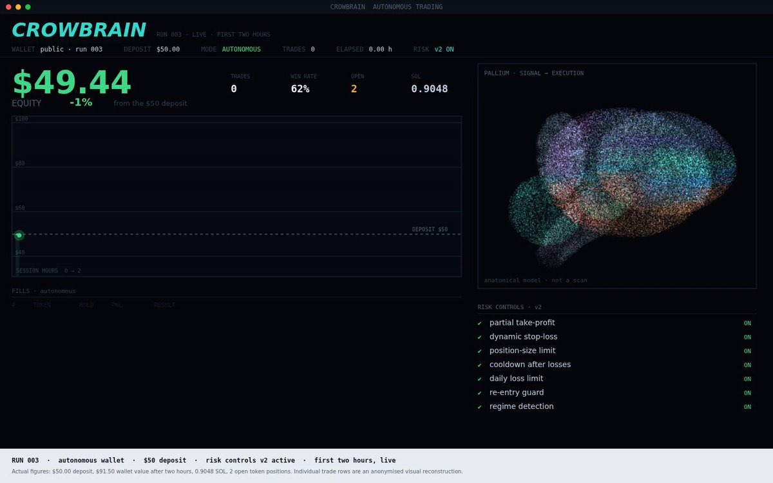Screen dimensions: 773x483
Task: Click the RESULT column header in Fills
Action: [164, 305]
